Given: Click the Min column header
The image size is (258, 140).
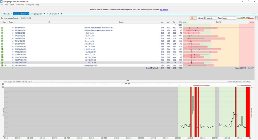Looking at the screenshot, I should coord(168,22).
